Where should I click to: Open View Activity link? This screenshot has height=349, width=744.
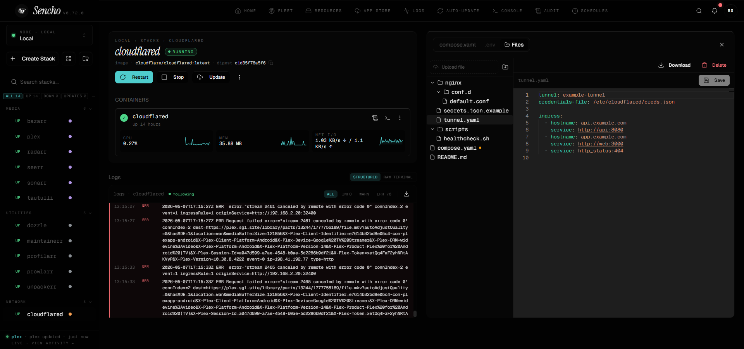click(52, 343)
